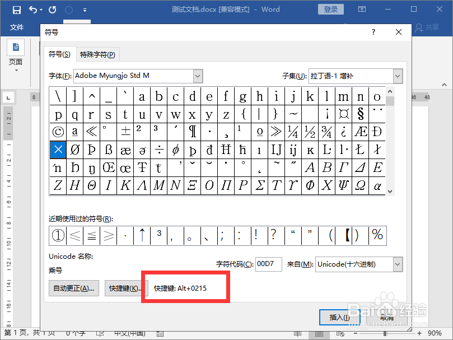
Task: Open Ribbon Display Options icon
Action: tap(362, 9)
